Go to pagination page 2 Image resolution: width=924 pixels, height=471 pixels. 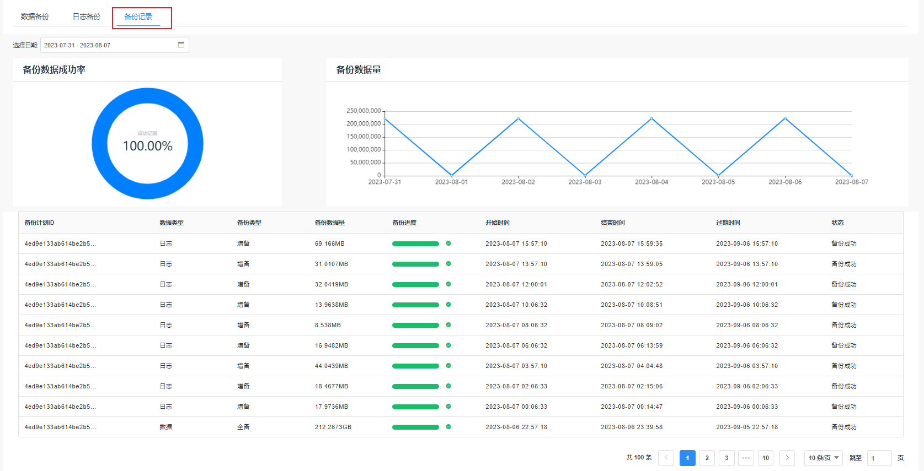[707, 458]
